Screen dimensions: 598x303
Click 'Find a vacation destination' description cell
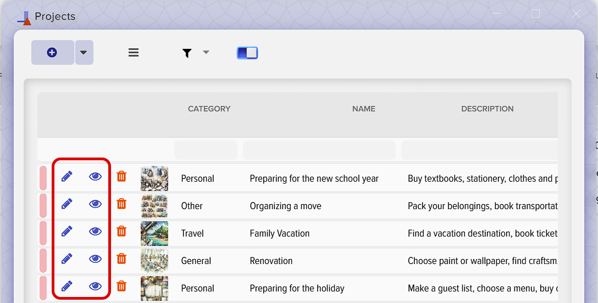pyautogui.click(x=483, y=233)
